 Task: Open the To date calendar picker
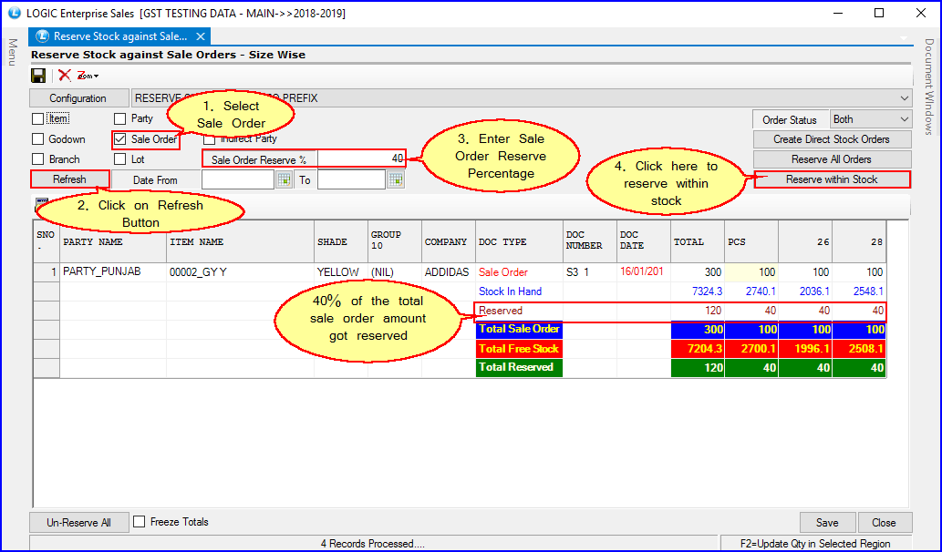(396, 179)
